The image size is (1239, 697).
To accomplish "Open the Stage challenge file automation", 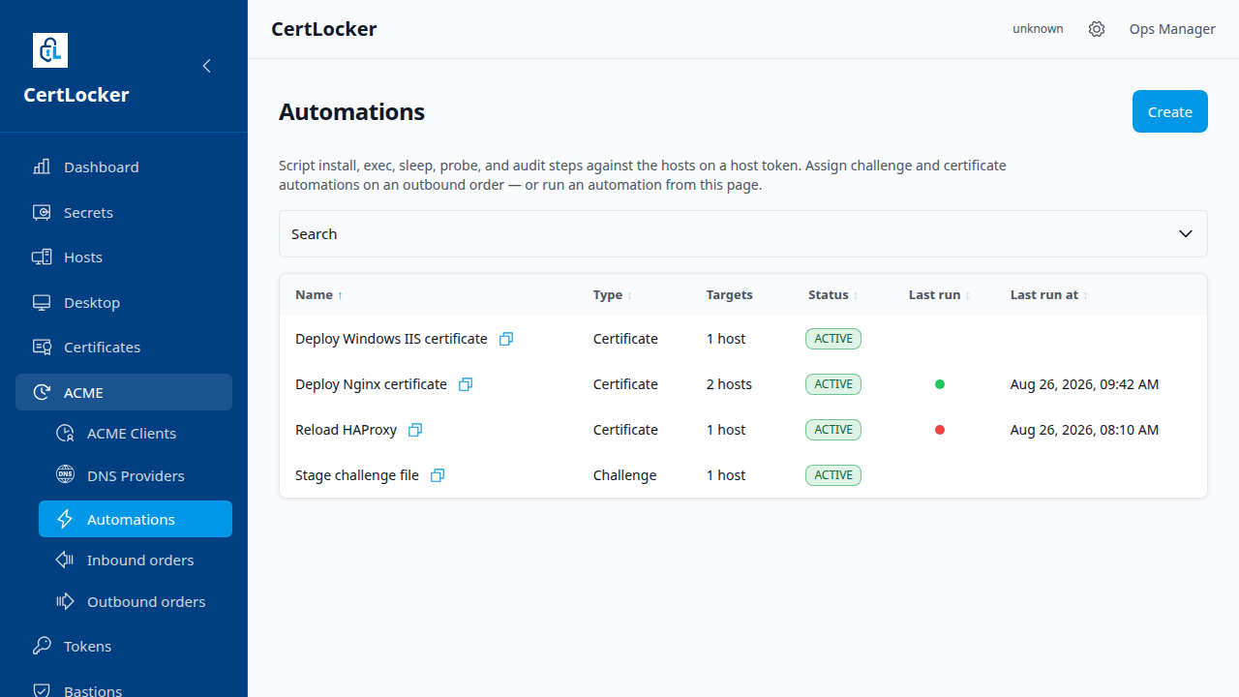I will (357, 475).
